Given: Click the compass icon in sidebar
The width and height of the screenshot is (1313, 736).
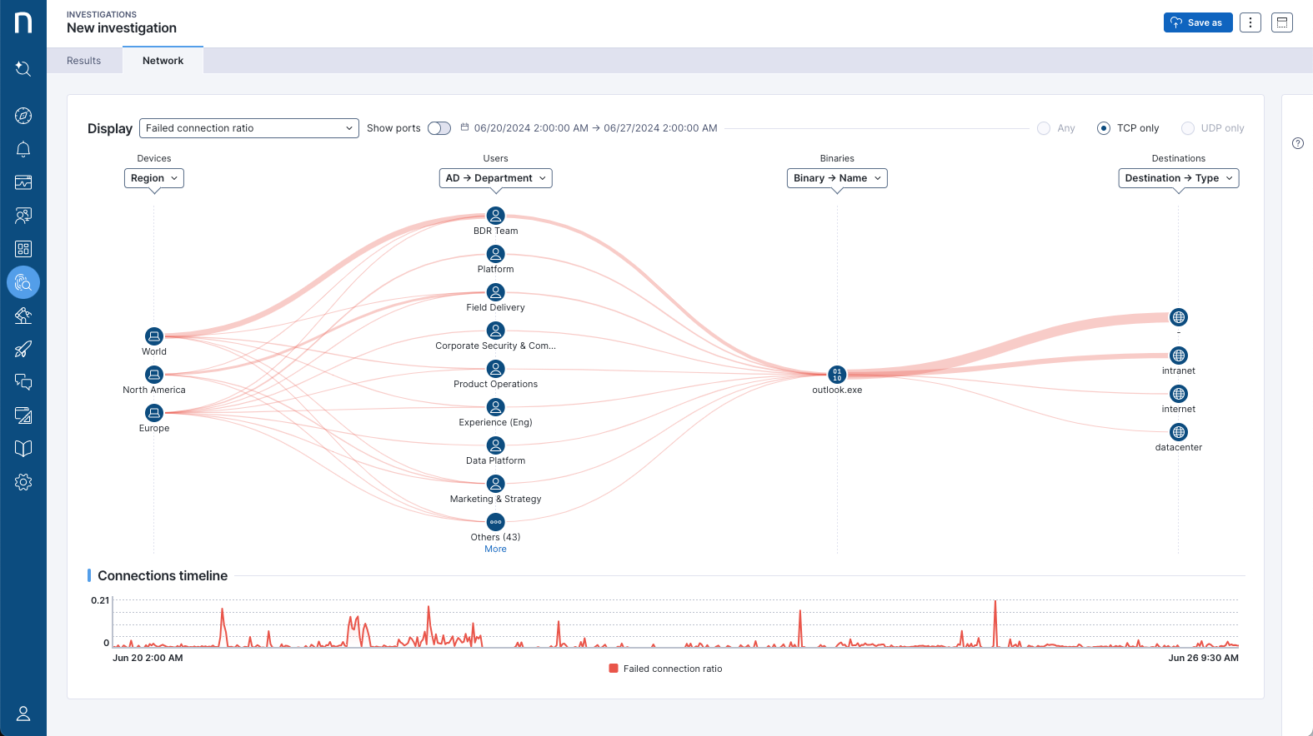Looking at the screenshot, I should pos(23,116).
